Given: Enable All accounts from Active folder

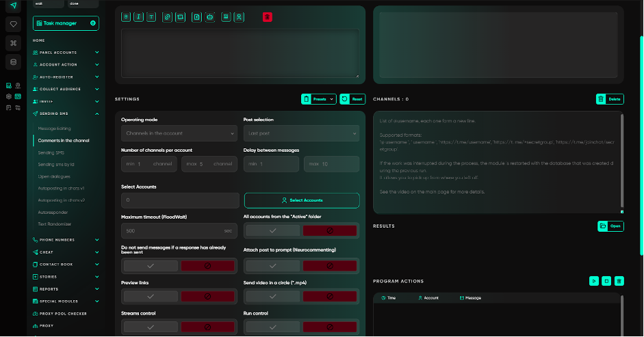Looking at the screenshot, I should click(272, 230).
